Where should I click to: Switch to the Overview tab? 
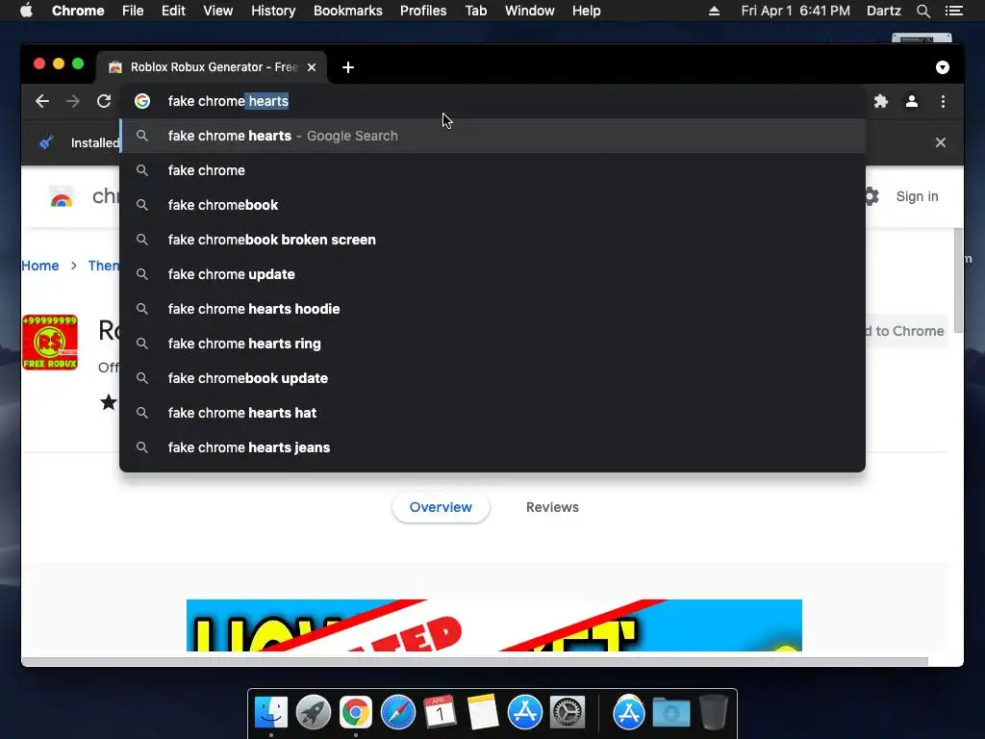441,507
